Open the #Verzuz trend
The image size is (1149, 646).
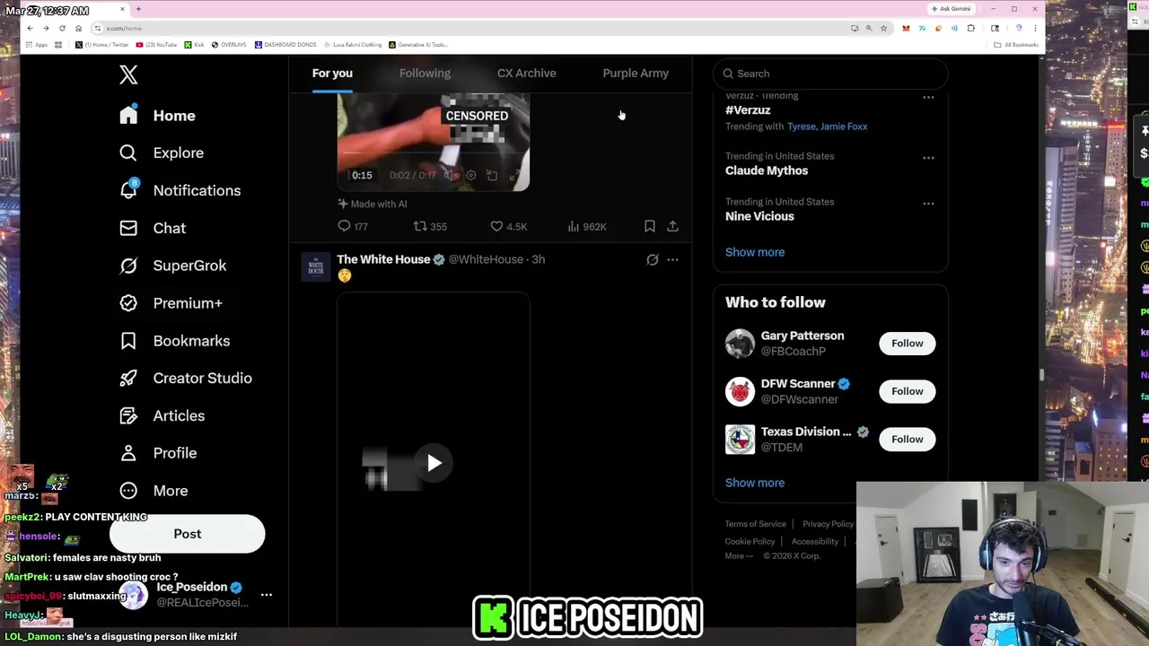(x=748, y=110)
